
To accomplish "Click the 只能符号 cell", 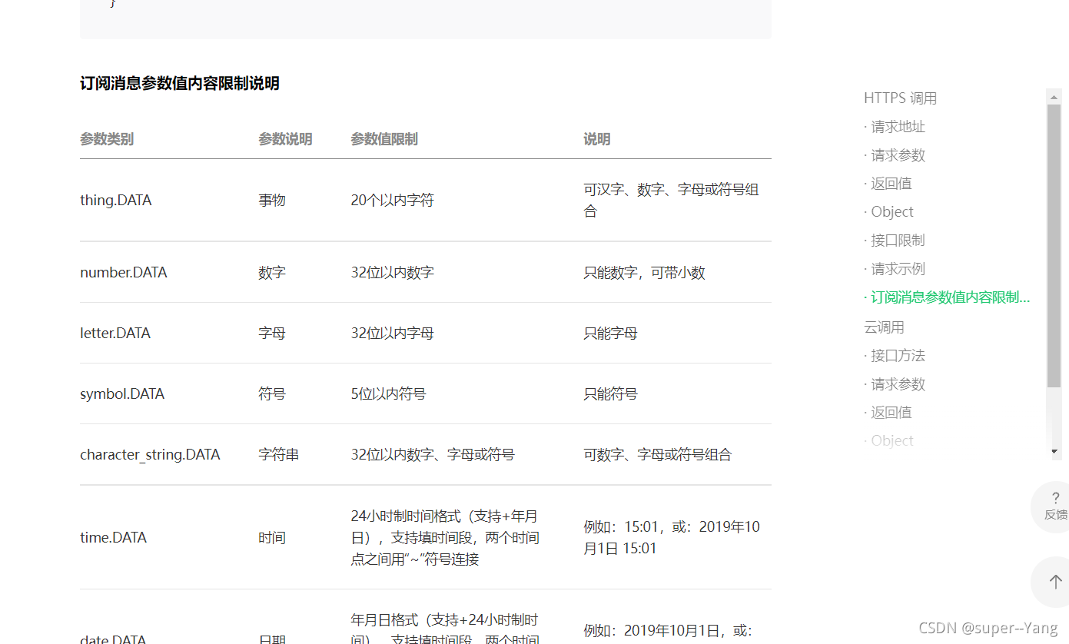I will 610,394.
